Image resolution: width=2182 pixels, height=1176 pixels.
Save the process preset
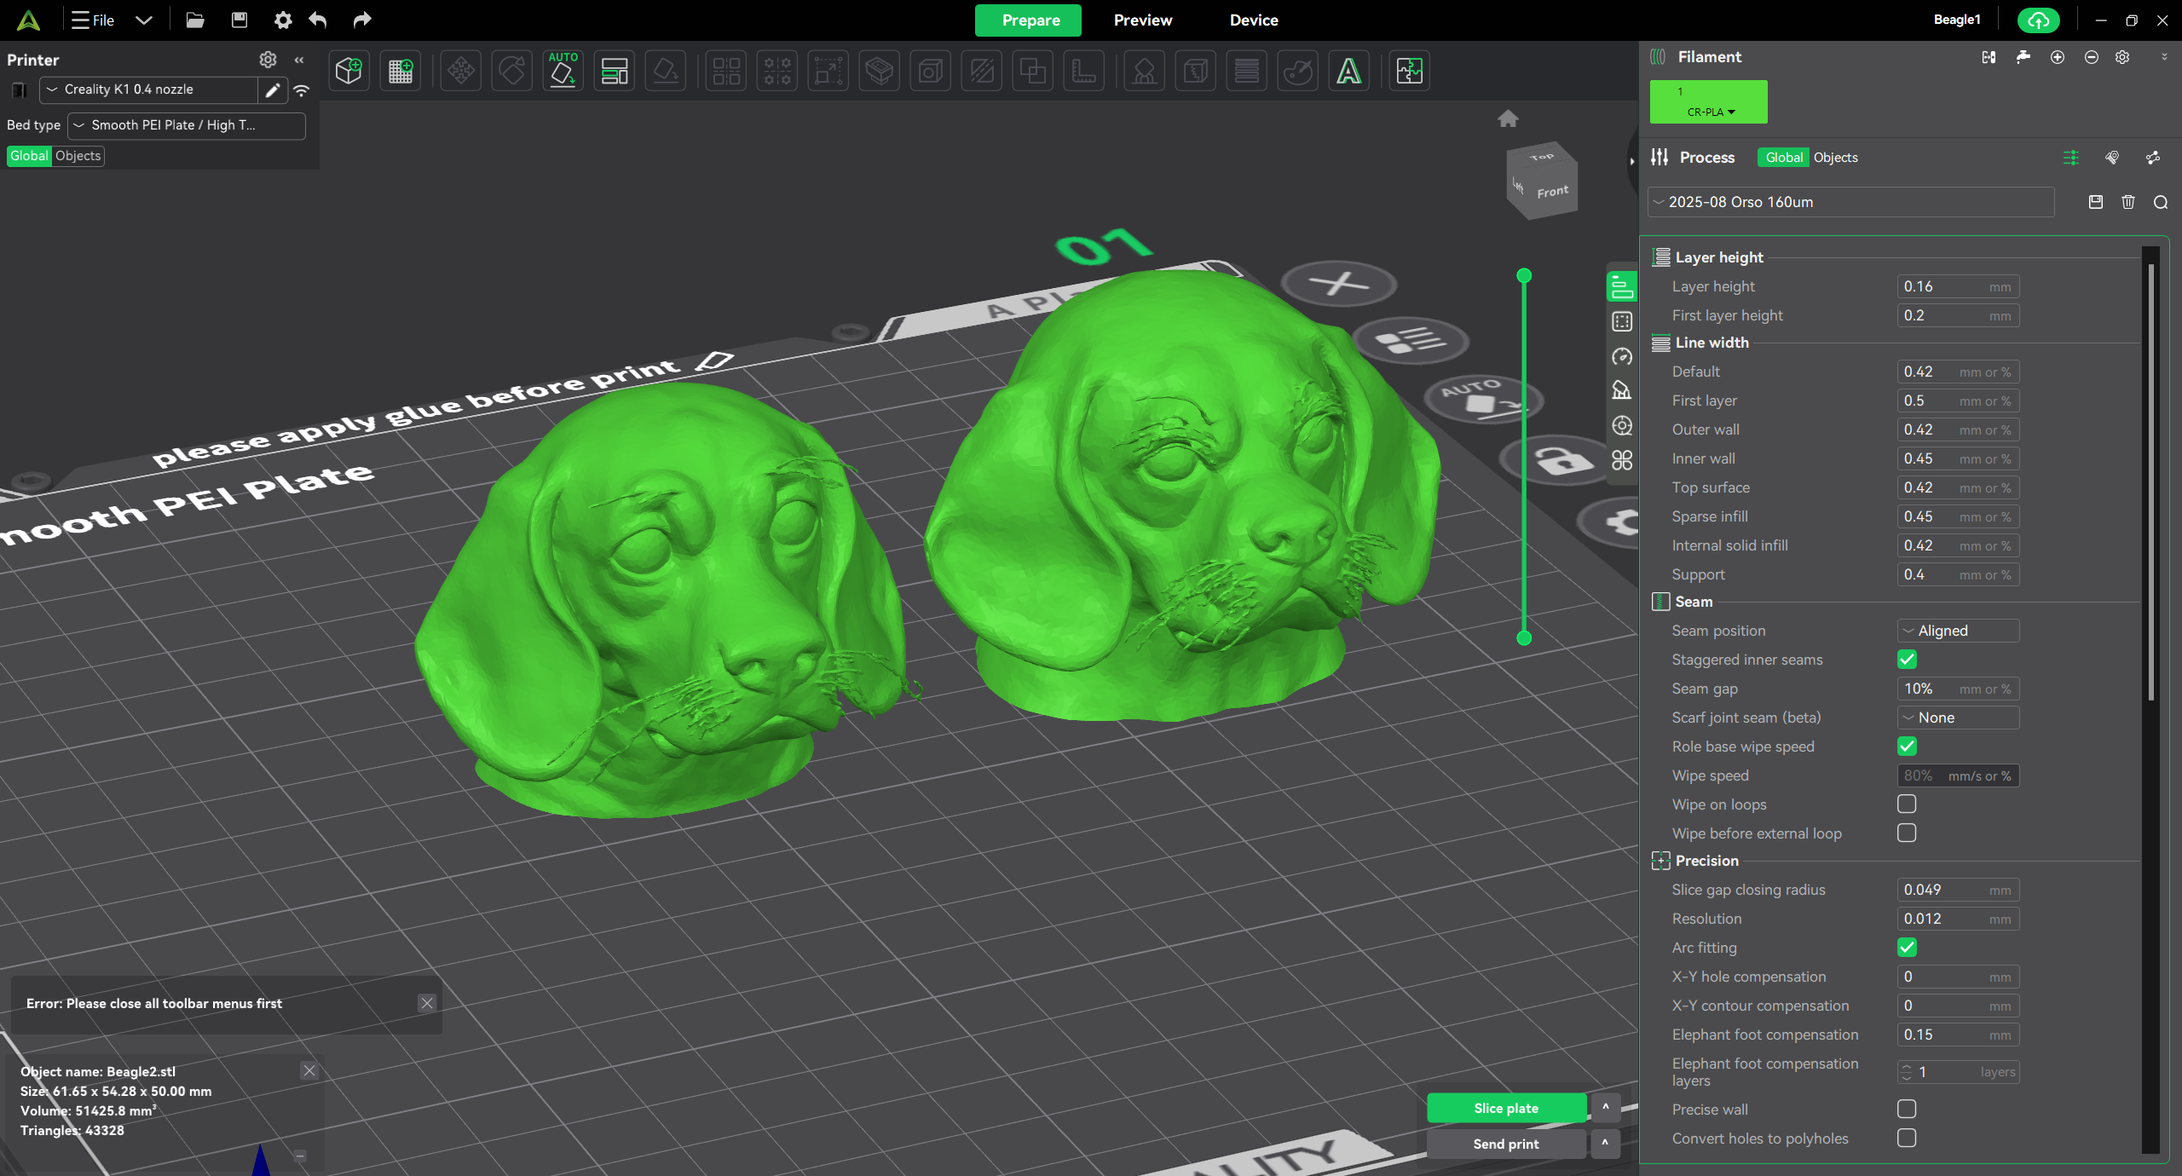point(2096,202)
